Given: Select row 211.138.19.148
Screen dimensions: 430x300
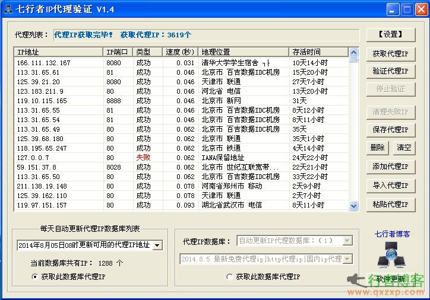Looking at the screenshot, I should [181, 186].
